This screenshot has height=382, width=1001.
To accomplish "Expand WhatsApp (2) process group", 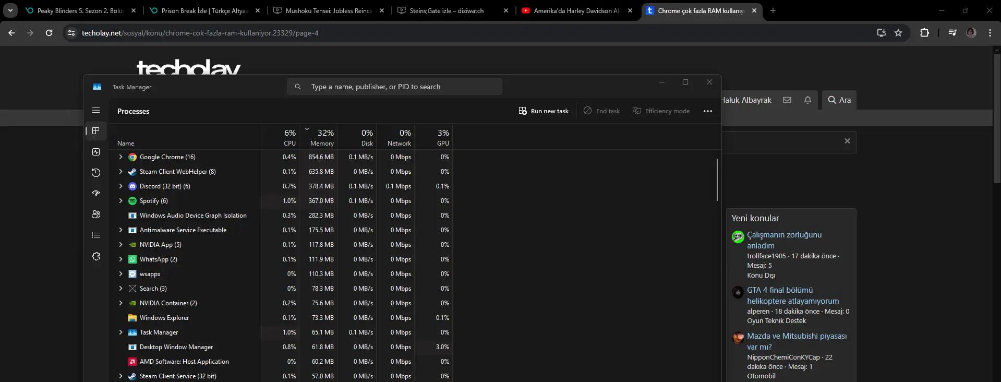I will (120, 259).
